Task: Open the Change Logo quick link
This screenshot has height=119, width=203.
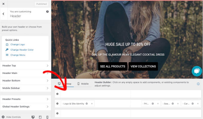Action: click(x=18, y=45)
